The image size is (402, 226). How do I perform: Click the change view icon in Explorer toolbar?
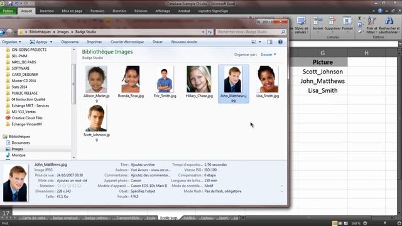pyautogui.click(x=254, y=42)
